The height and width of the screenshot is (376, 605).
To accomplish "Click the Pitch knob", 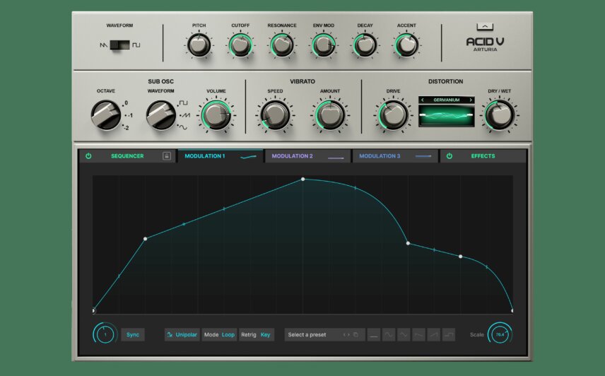I will [199, 45].
